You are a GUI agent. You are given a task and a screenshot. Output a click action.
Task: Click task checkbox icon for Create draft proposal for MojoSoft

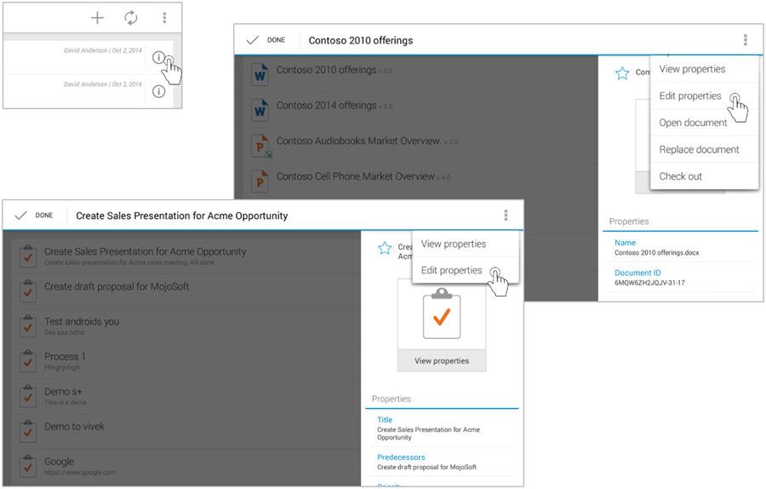coord(28,291)
